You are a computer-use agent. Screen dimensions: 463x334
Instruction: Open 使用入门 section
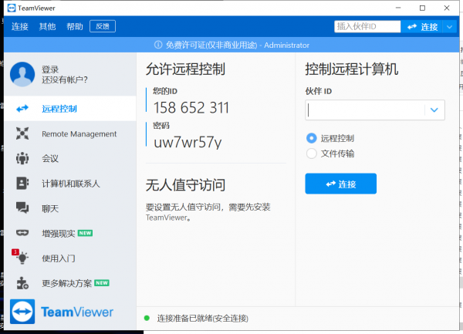pyautogui.click(x=70, y=258)
